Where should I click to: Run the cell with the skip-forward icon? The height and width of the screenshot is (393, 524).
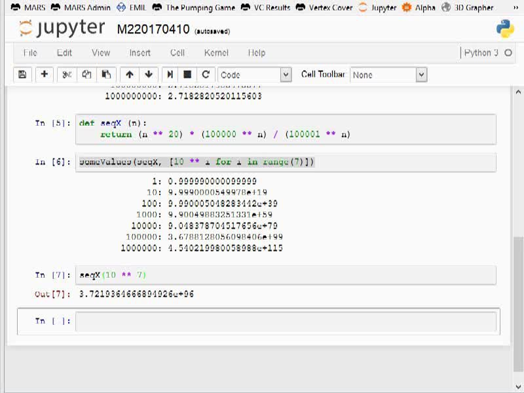point(170,74)
